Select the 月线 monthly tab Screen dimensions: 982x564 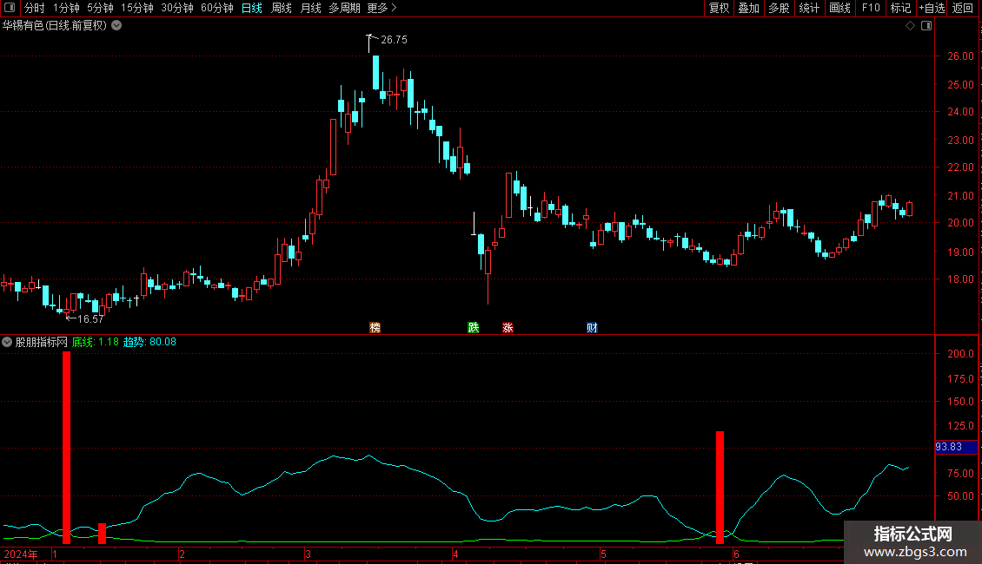pos(310,8)
